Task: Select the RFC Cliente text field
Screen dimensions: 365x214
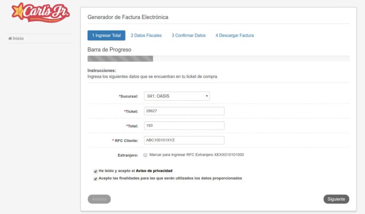Action: coord(184,140)
